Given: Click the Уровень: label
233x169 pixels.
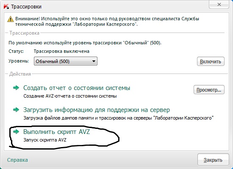Looking at the screenshot, I should (x=19, y=61).
